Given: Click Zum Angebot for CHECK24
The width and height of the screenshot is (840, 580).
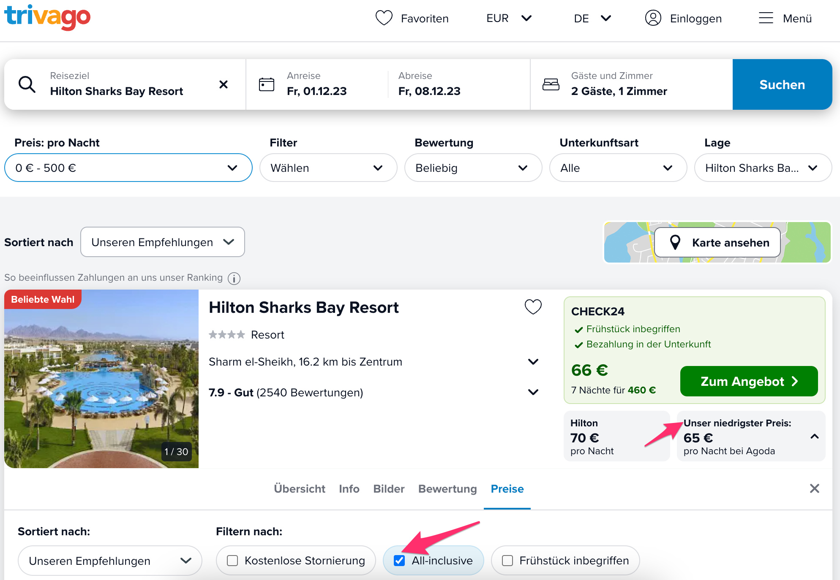Looking at the screenshot, I should pyautogui.click(x=749, y=381).
